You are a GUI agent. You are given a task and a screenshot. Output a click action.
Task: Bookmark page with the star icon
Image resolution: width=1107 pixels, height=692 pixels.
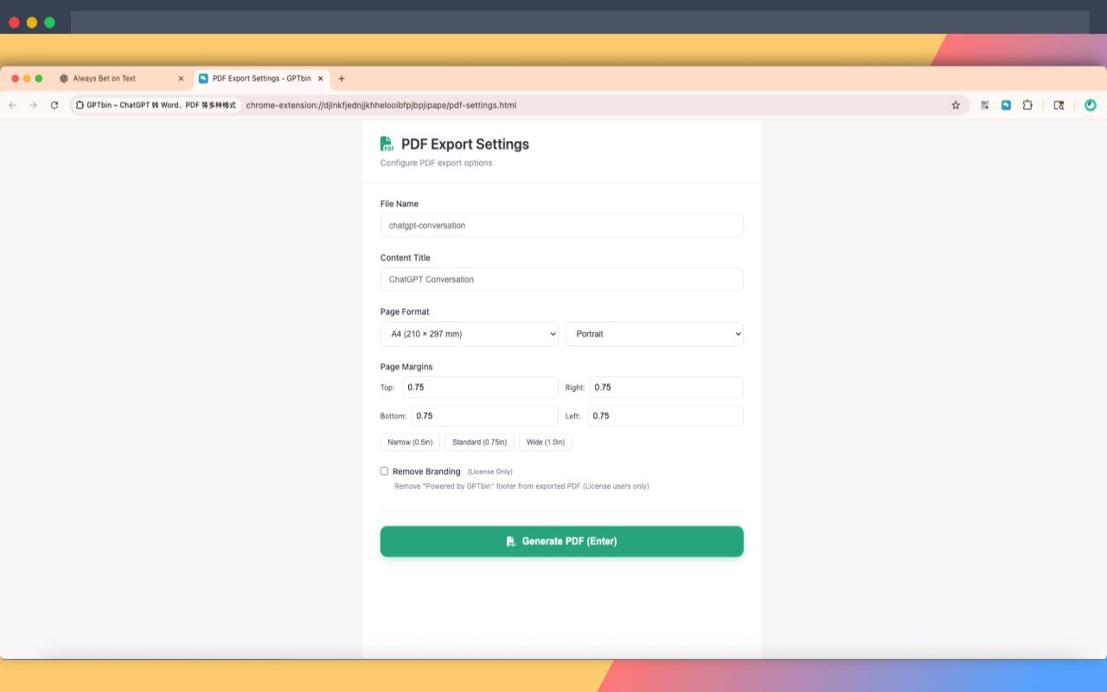956,105
